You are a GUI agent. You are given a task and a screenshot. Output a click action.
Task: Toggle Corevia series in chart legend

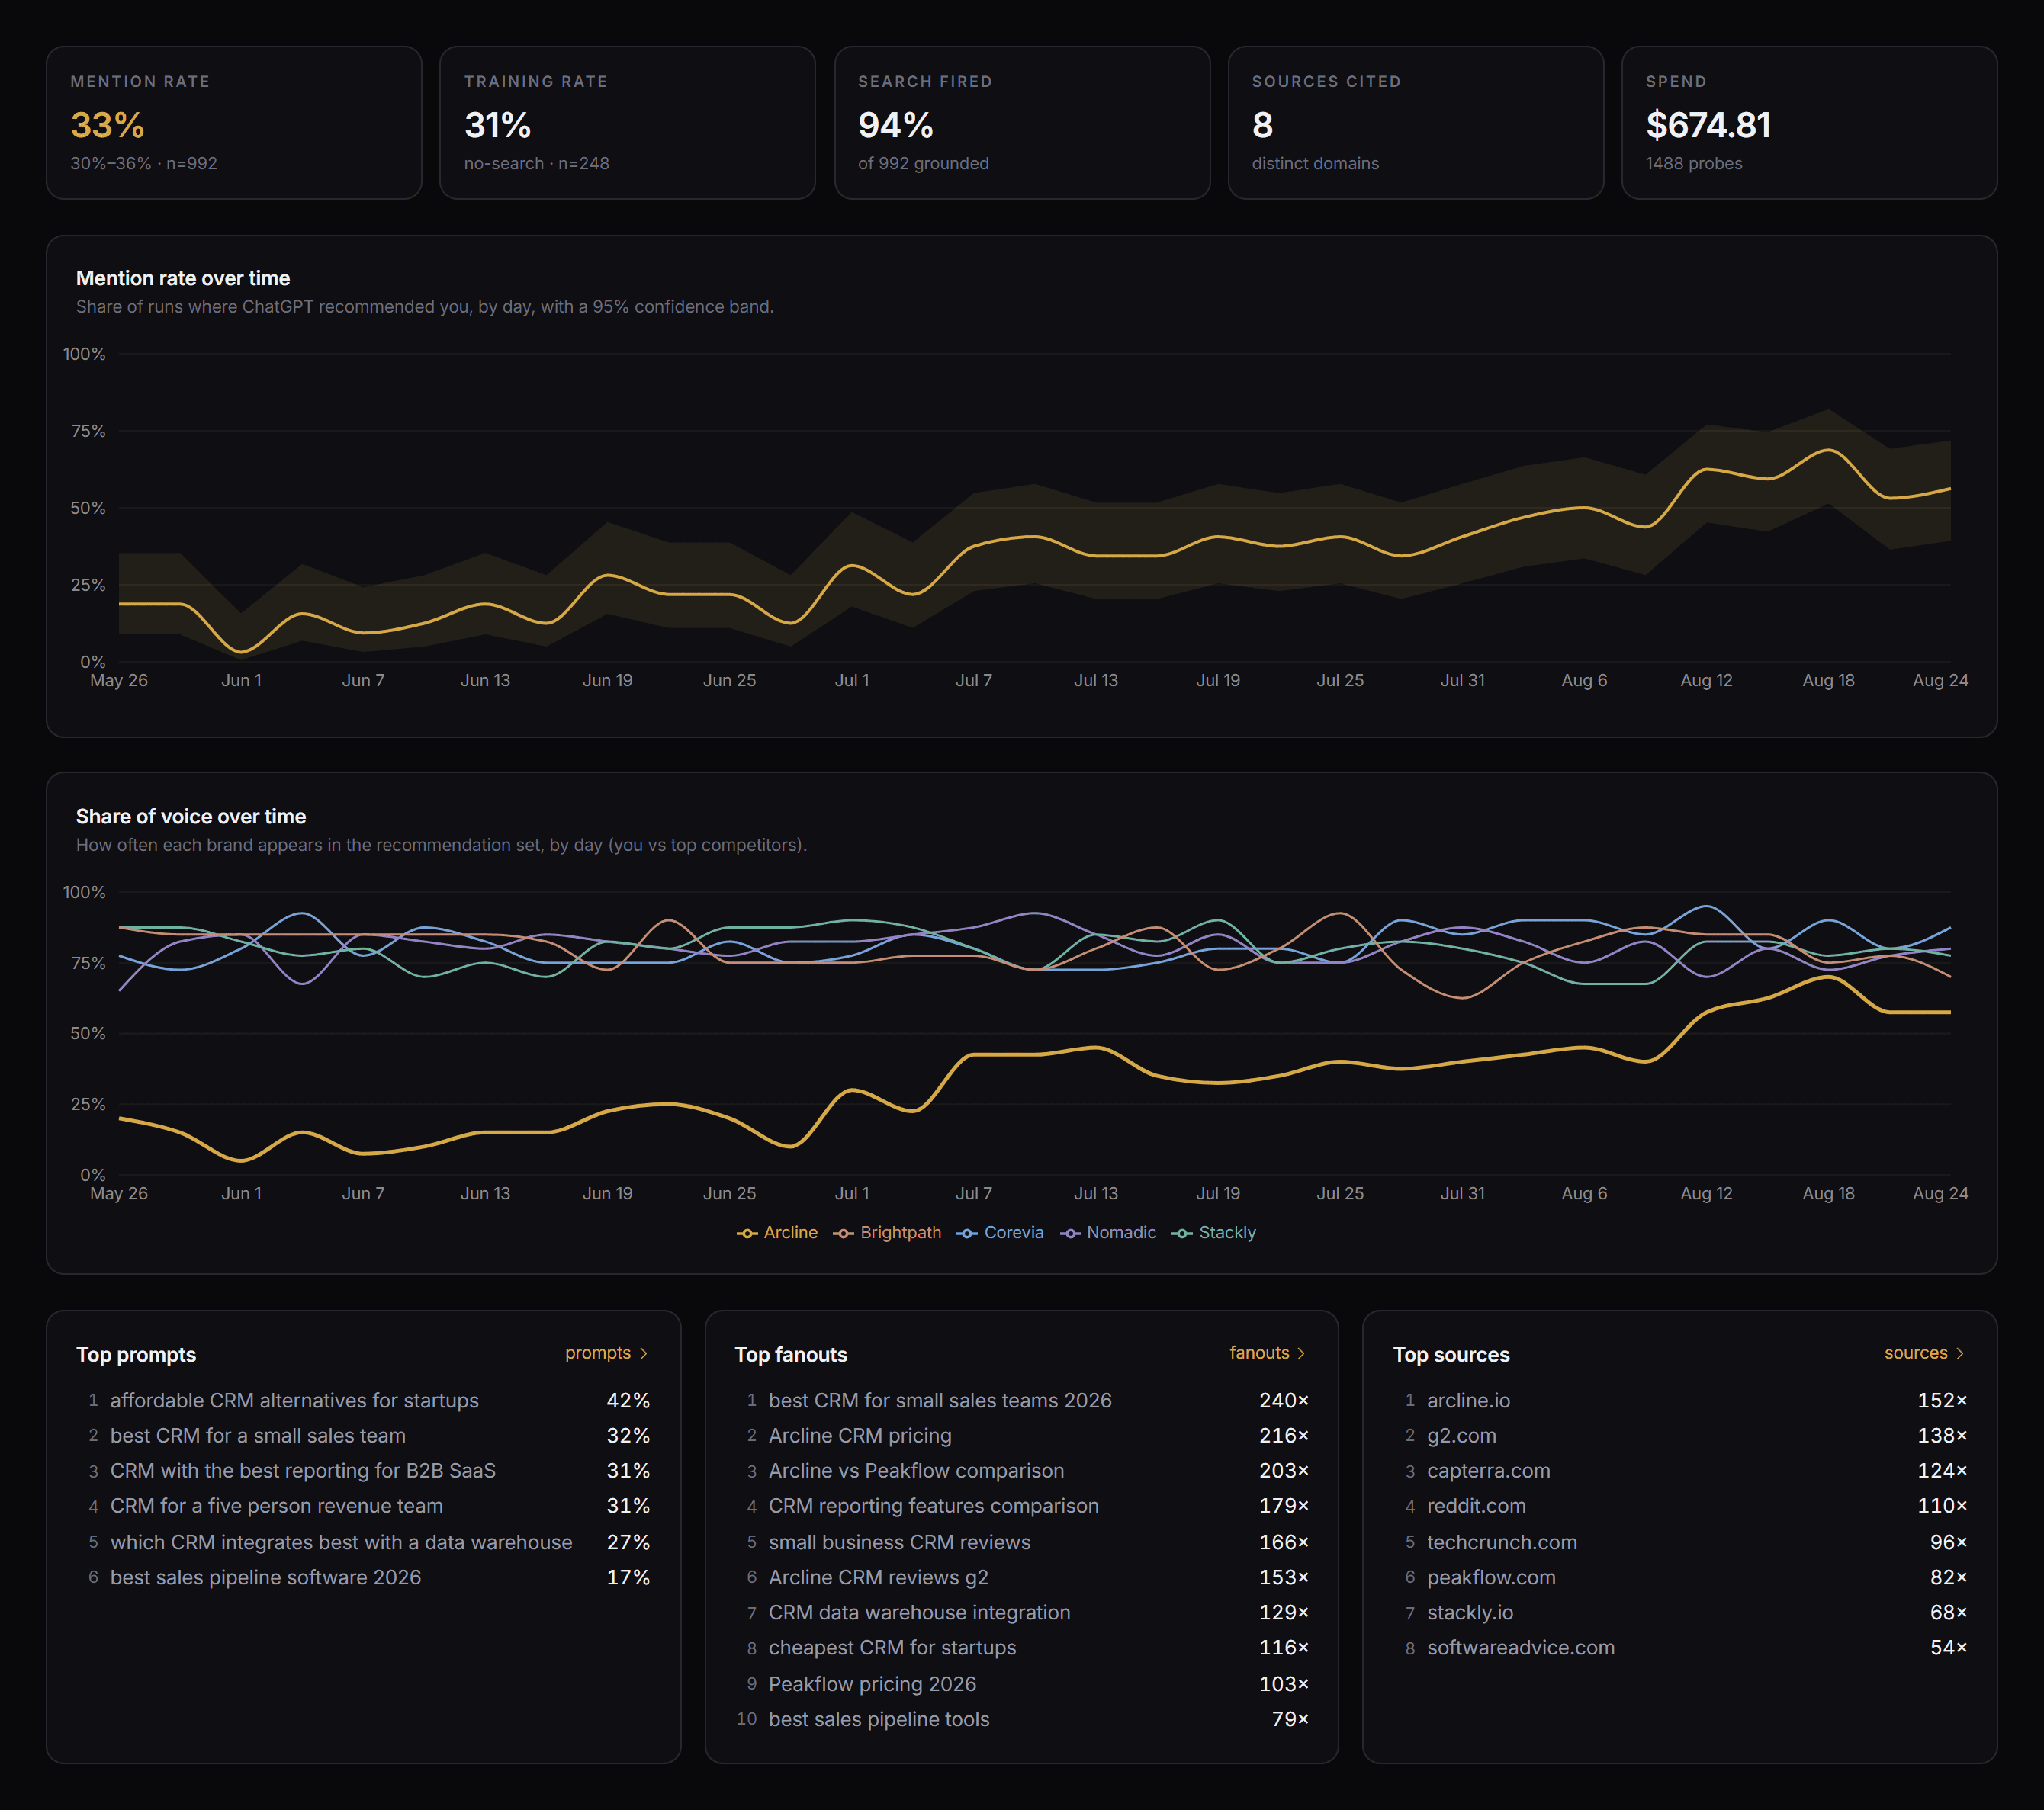tap(1000, 1232)
